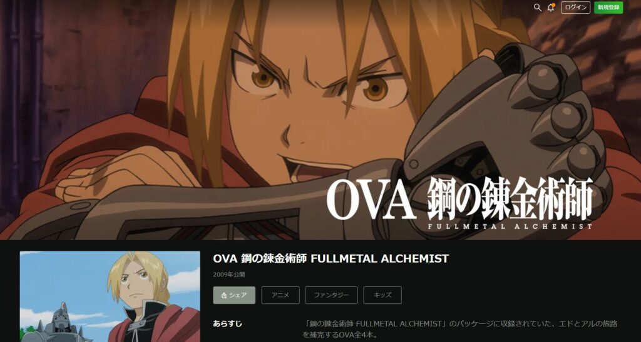641x342 pixels.
Task: Open the search magnifier icon
Action: (538, 8)
